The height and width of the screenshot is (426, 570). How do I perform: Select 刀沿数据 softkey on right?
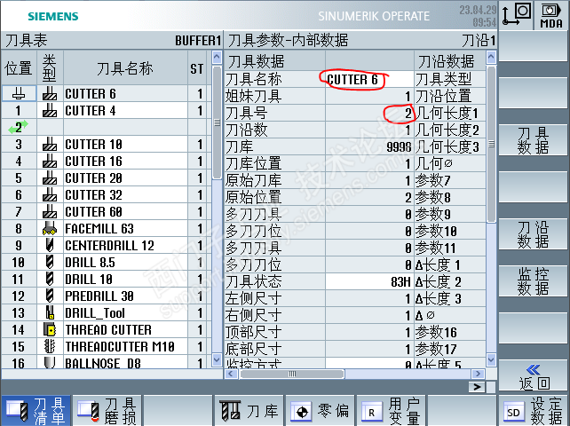(x=533, y=234)
